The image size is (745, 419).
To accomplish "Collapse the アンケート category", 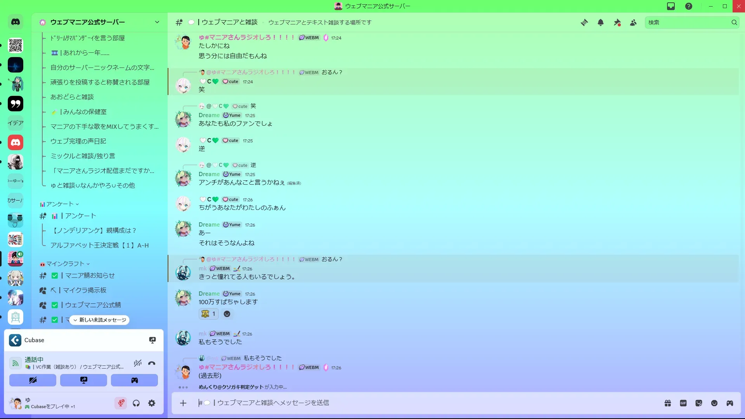I will (x=59, y=204).
